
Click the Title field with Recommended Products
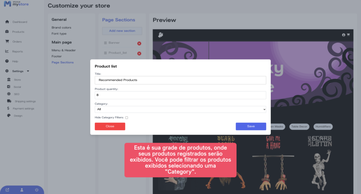tap(180, 80)
